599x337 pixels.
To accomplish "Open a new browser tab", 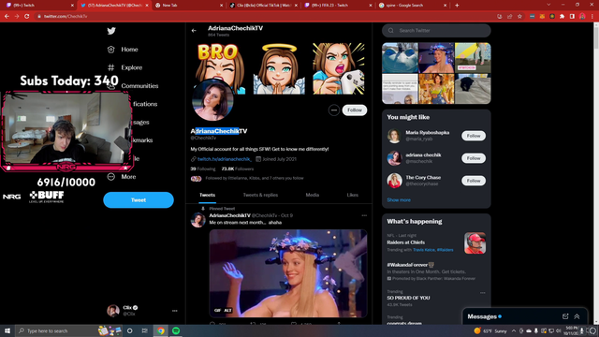I will coord(457,6).
